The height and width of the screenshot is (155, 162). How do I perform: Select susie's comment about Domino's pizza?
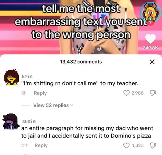click(87, 132)
